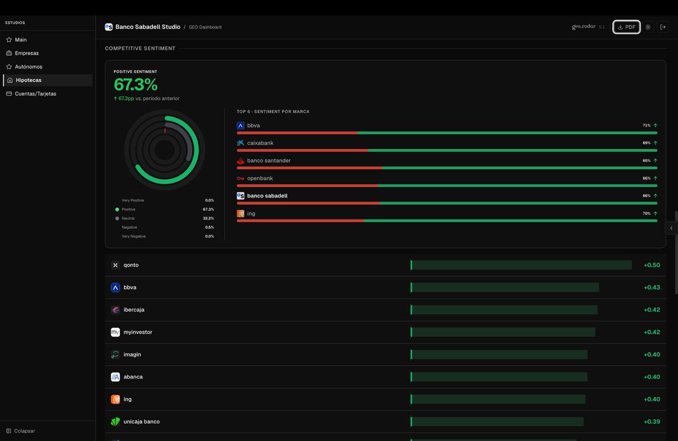Download the dashboard as PDF
This screenshot has width=678, height=441.
[x=626, y=27]
